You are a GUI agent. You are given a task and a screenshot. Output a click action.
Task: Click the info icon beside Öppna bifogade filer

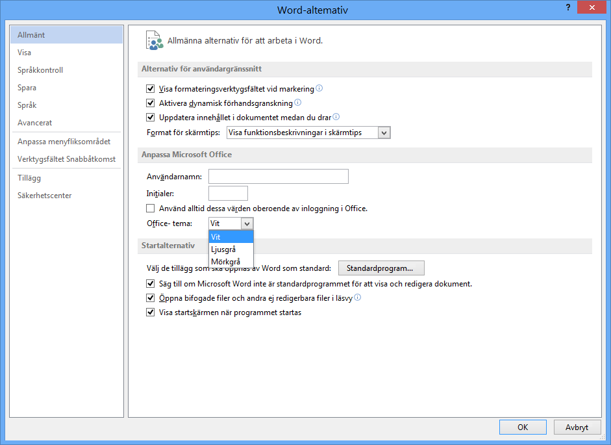coord(357,298)
